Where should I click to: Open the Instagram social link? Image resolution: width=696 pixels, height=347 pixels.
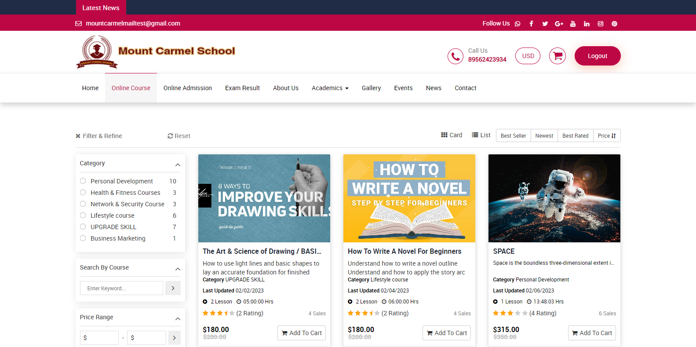point(600,24)
